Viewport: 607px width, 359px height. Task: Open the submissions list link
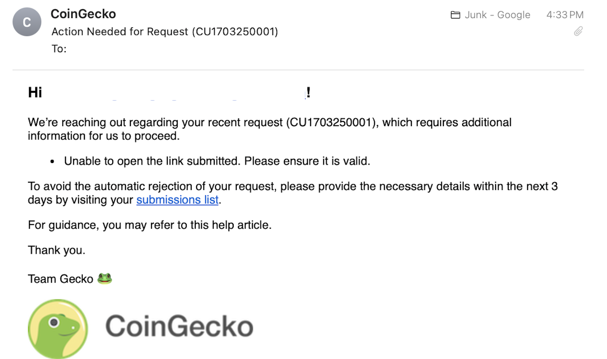[x=177, y=200]
